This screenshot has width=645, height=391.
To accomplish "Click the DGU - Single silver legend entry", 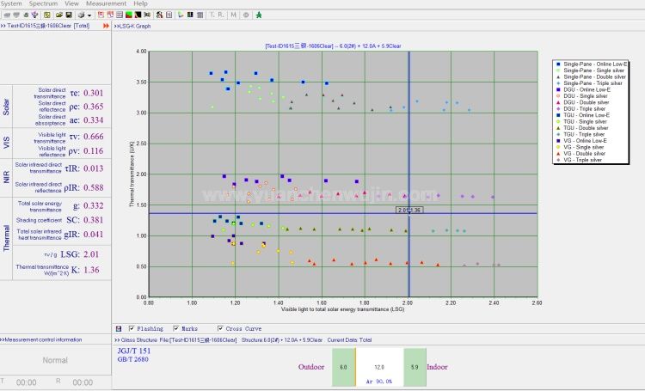I will [581, 95].
